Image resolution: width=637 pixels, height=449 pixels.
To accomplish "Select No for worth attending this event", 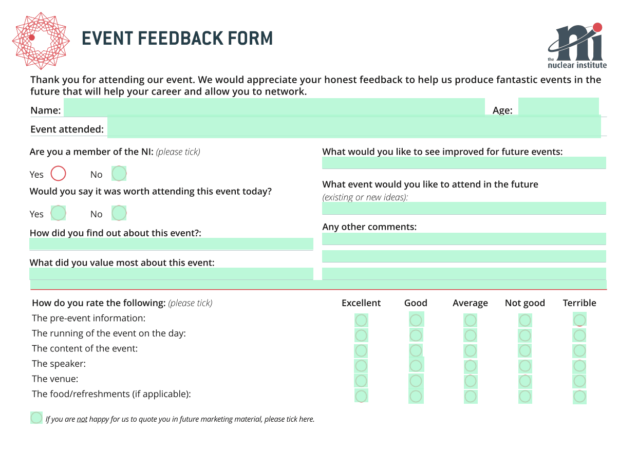I will pos(119,213).
